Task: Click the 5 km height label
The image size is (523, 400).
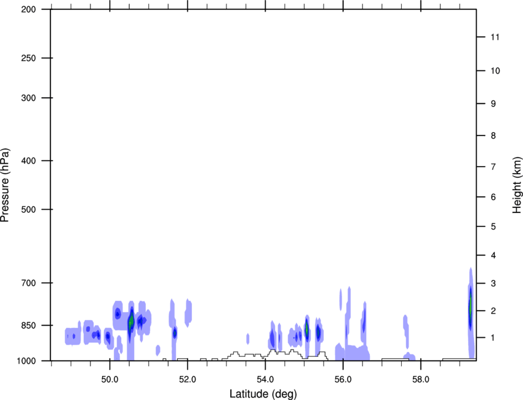Action: tap(493, 226)
